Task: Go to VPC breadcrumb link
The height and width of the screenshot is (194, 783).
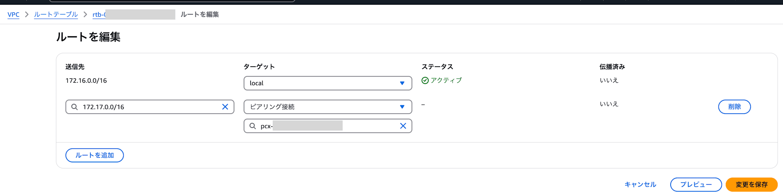Action: tap(13, 14)
